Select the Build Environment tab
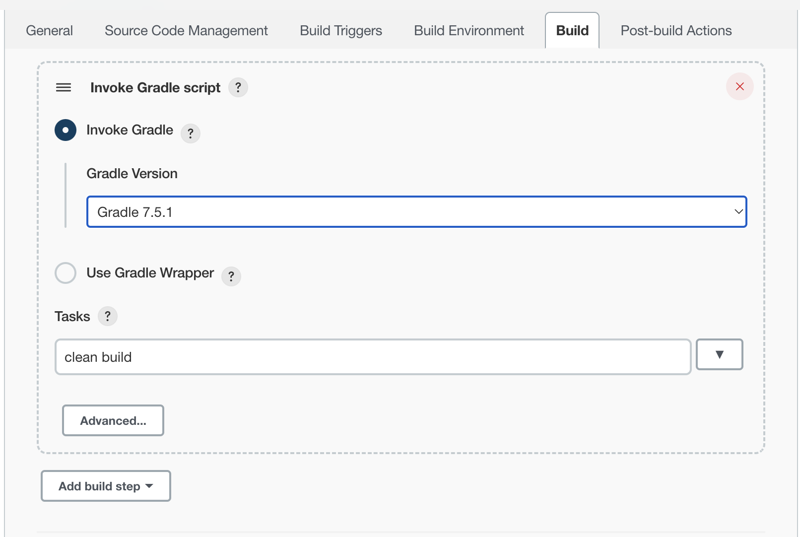 [468, 30]
